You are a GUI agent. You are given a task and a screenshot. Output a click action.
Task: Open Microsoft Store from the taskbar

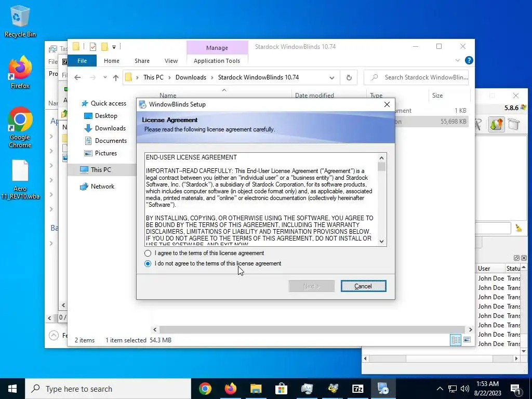(281, 389)
